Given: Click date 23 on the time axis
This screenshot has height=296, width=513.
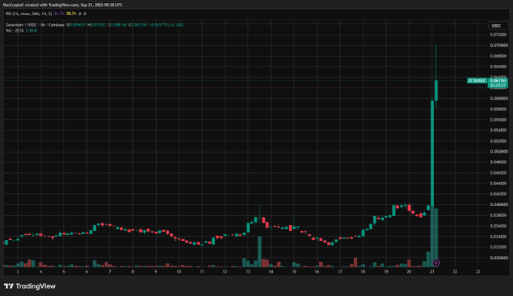Looking at the screenshot, I should click(x=478, y=272).
